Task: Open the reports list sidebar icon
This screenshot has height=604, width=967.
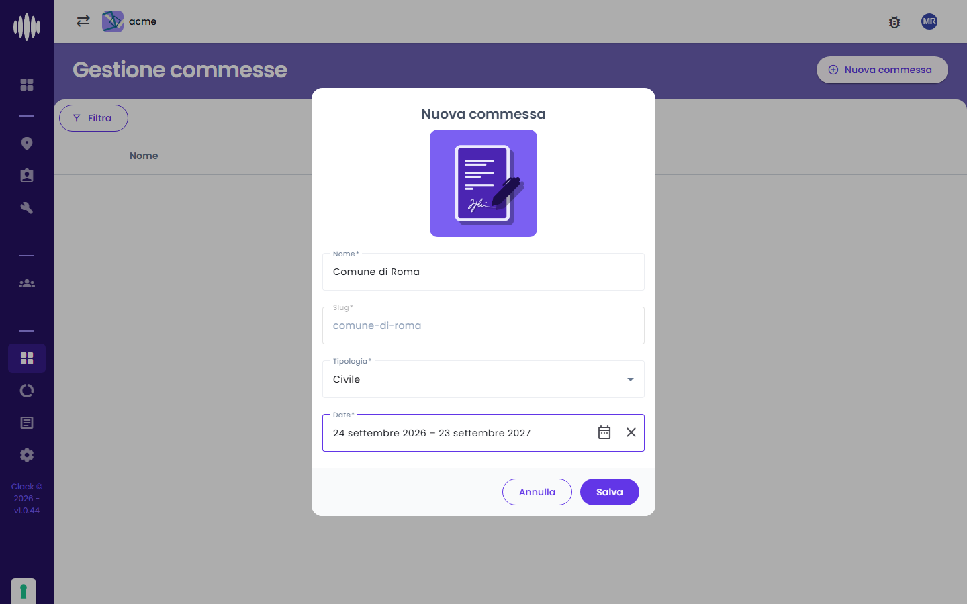Action: click(27, 423)
